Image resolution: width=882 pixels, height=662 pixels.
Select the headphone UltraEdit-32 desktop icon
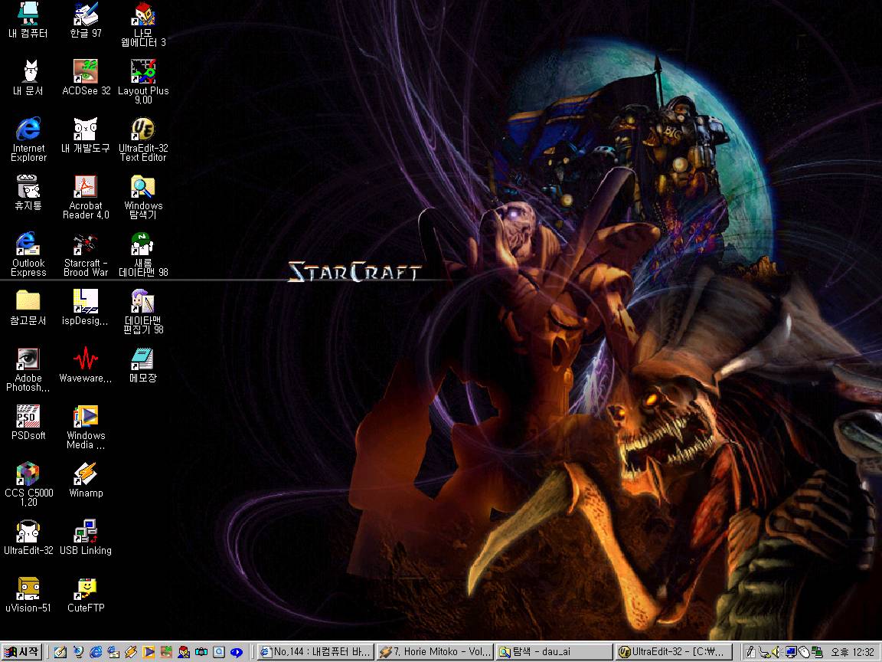click(x=28, y=536)
